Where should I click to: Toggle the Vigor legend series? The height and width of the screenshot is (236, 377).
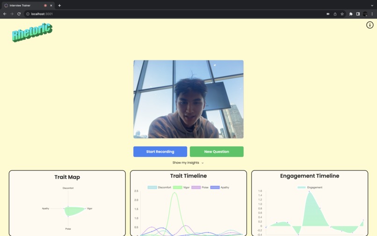(x=181, y=187)
